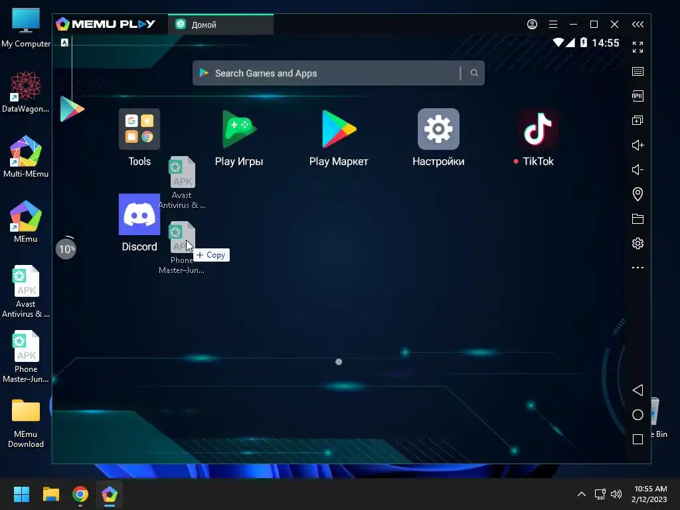Launch TikTok app
The image size is (680, 510).
tap(538, 129)
